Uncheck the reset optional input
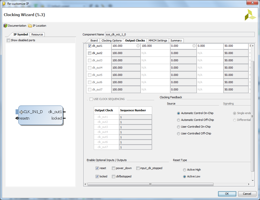Image resolution: width=260 pixels, height=200 pixels. pyautogui.click(x=97, y=168)
